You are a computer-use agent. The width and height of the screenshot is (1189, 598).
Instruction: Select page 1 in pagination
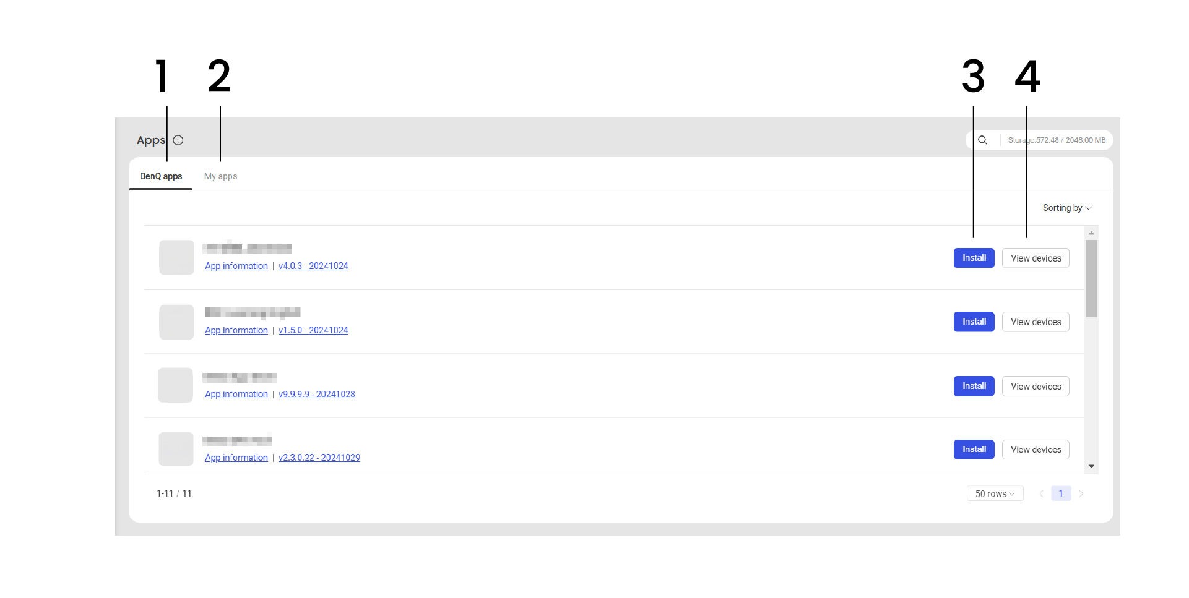point(1061,493)
